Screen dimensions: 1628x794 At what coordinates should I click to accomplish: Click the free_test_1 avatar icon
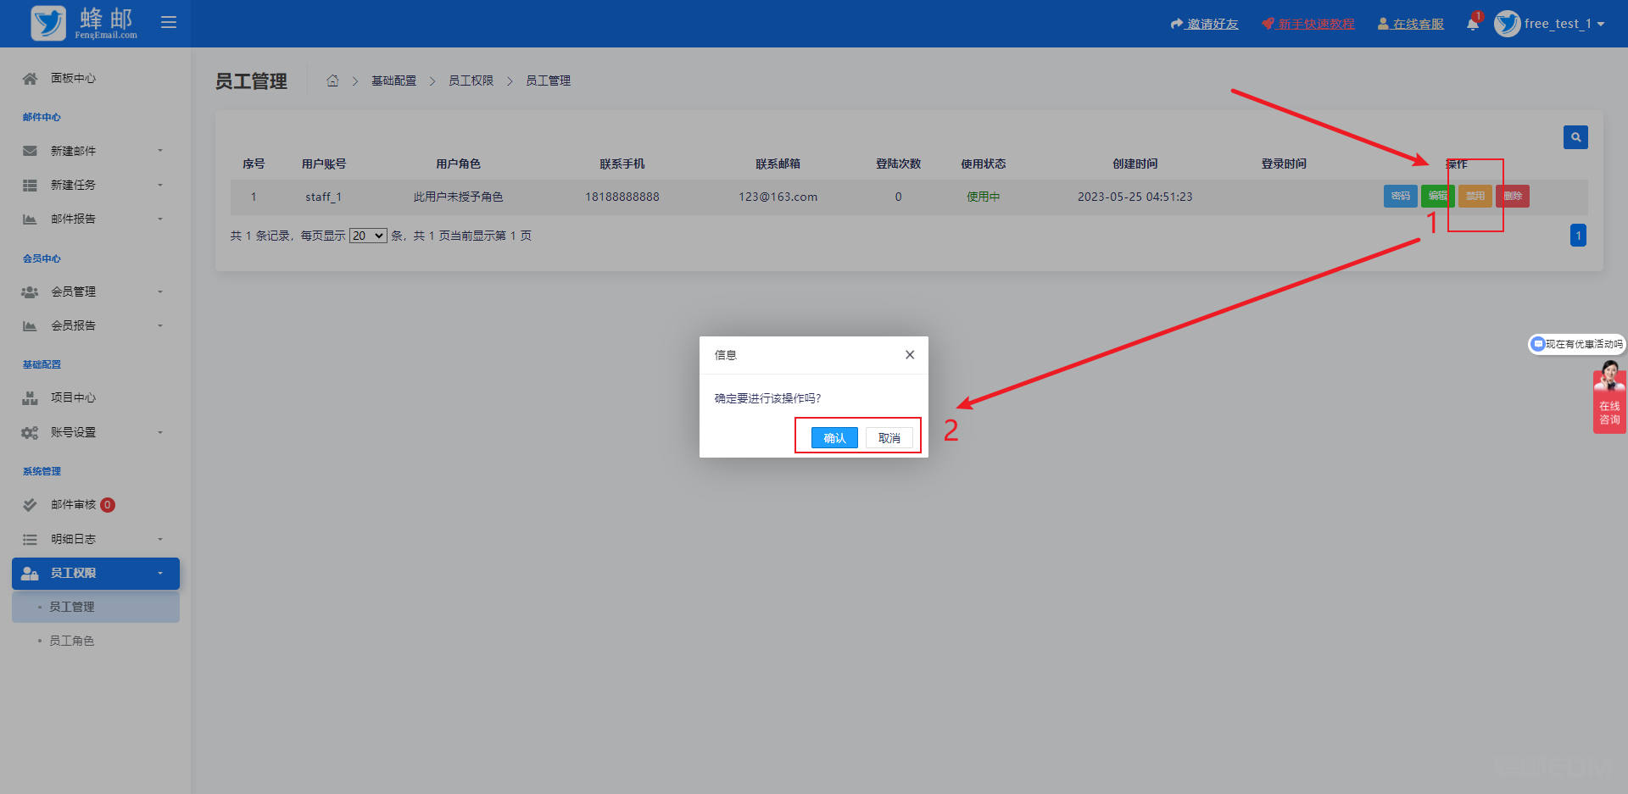(x=1508, y=24)
